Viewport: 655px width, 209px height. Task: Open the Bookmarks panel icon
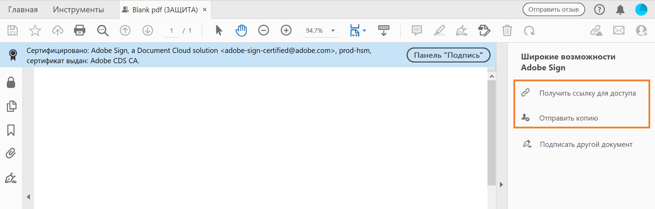pos(11,130)
